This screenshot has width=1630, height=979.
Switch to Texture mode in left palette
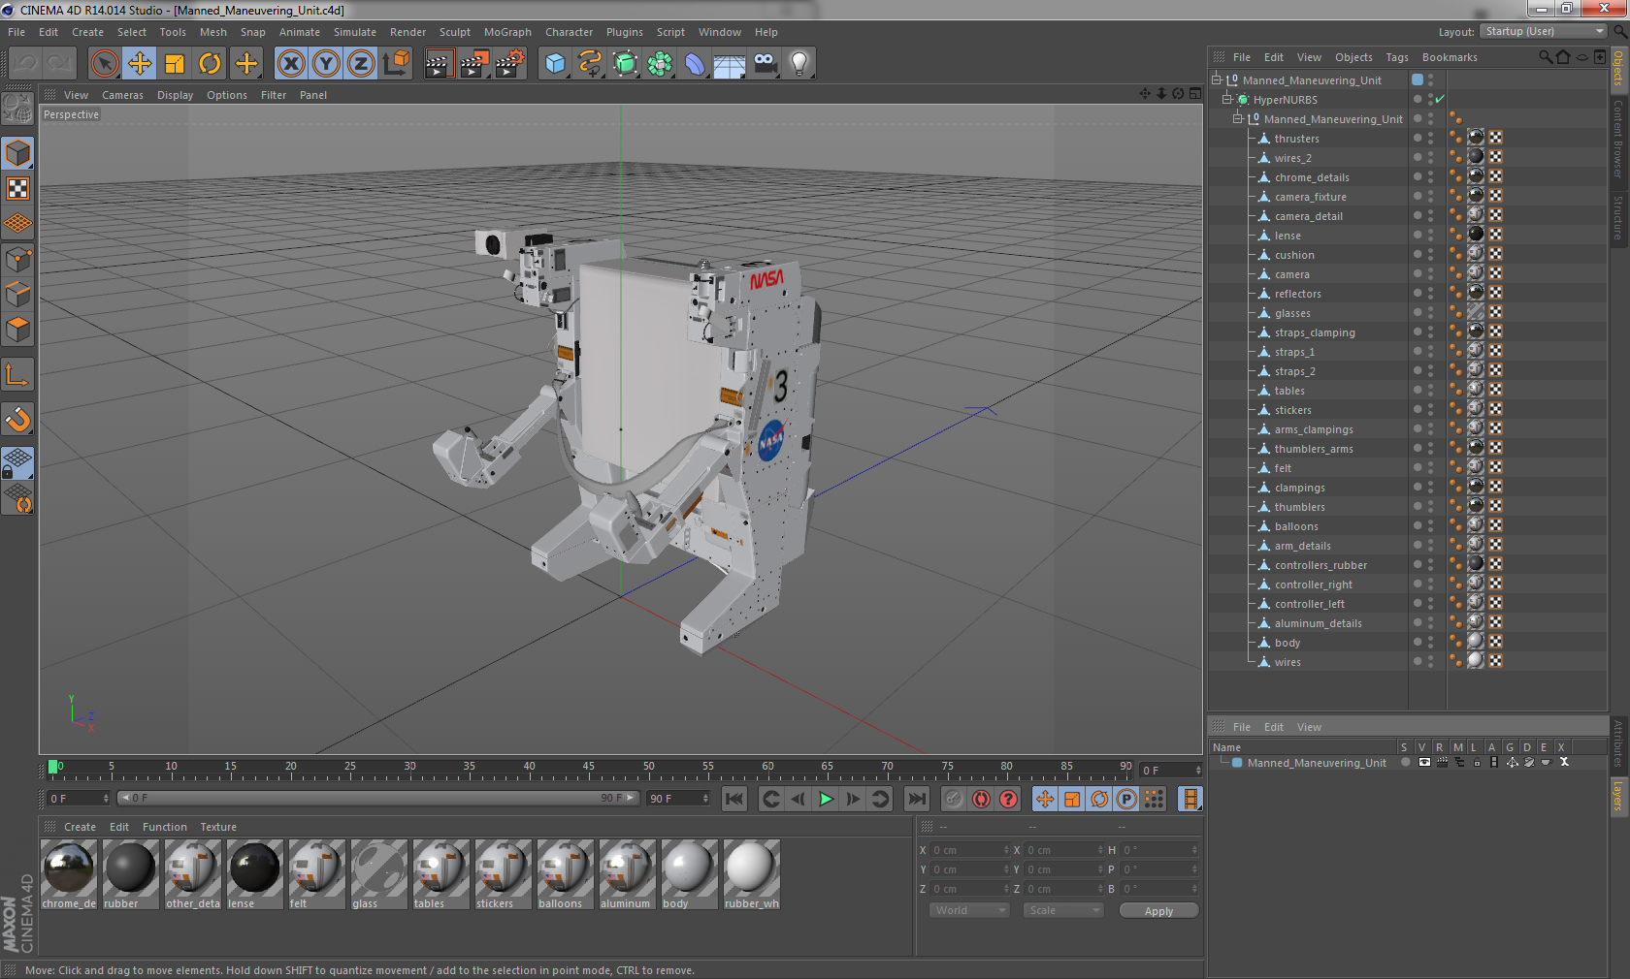tap(18, 188)
